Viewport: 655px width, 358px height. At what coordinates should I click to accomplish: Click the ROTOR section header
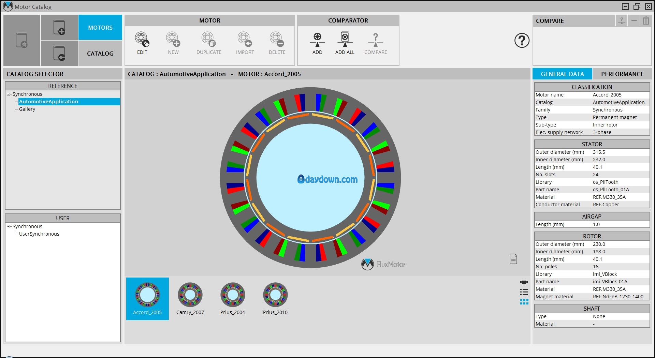coord(592,236)
